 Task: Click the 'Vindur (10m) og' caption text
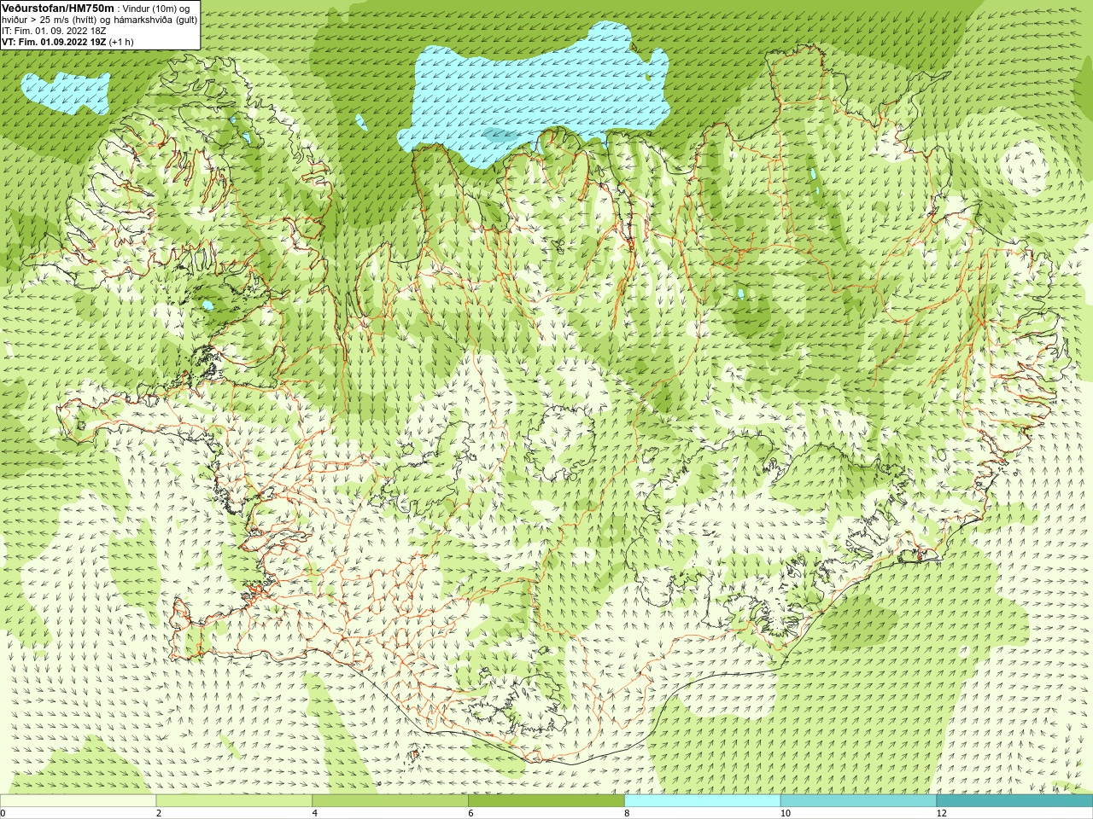coord(156,9)
